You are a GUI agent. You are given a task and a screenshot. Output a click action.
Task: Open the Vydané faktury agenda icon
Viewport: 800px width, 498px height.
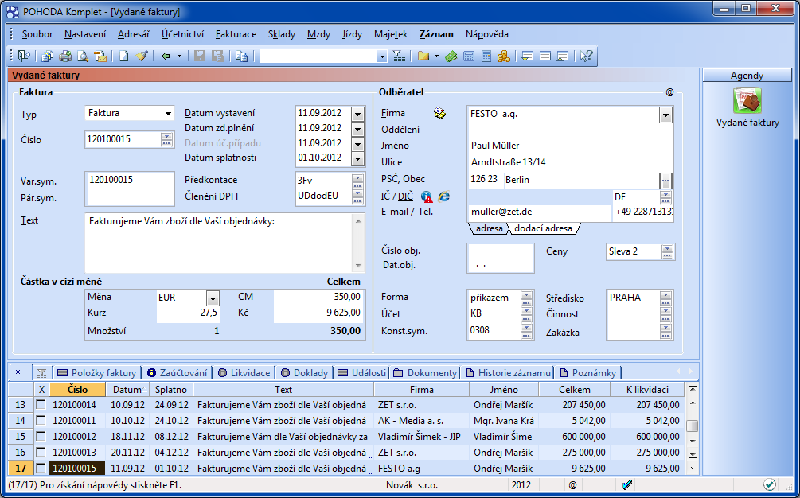click(747, 100)
